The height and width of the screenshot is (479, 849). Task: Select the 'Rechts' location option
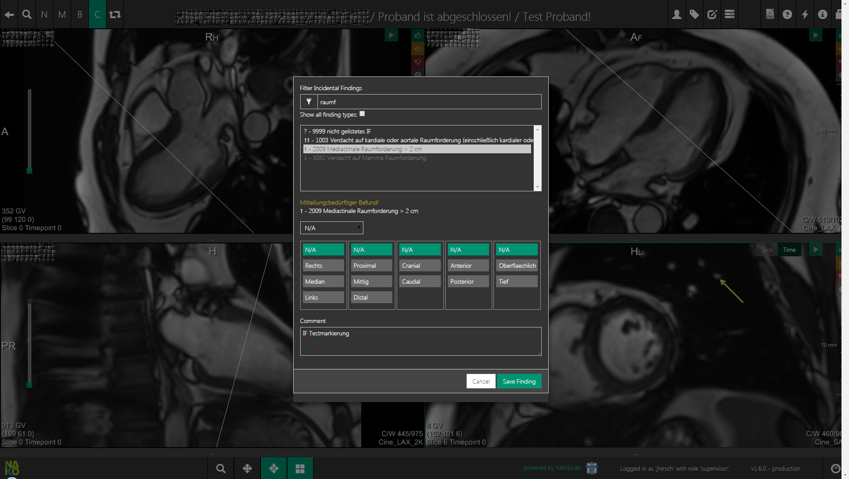(x=323, y=266)
